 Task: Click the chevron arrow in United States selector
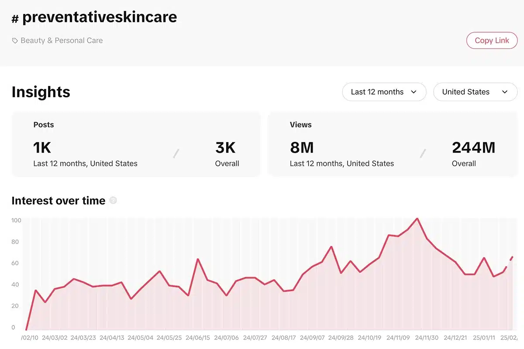505,92
